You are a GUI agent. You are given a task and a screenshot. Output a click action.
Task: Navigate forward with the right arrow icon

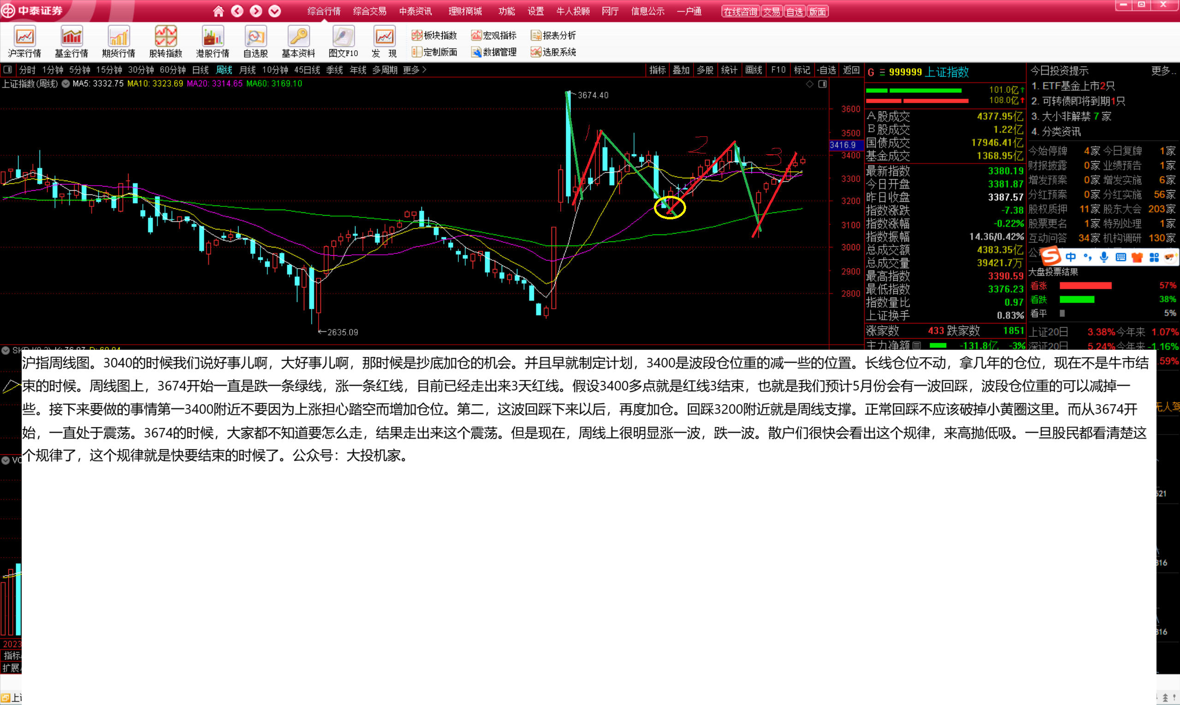point(256,11)
